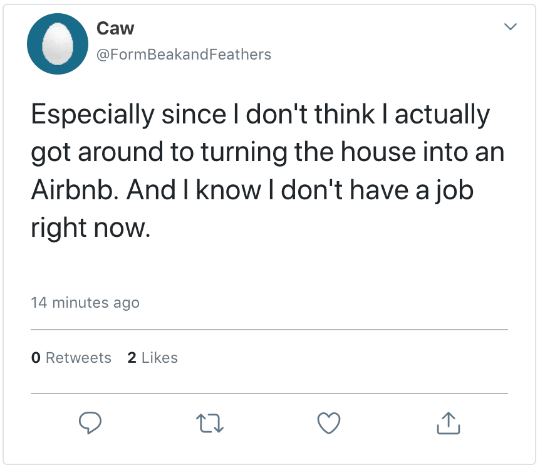Expand the tweet options chevron
Screen dimensions: 540x470
511,27
